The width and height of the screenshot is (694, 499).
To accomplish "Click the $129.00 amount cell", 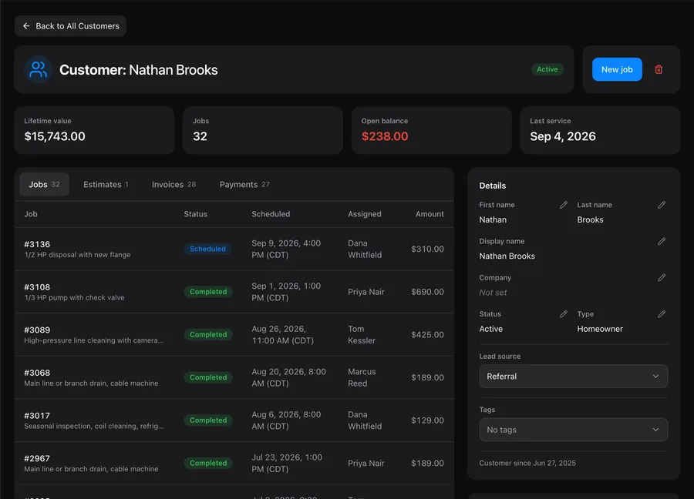I will click(x=427, y=420).
